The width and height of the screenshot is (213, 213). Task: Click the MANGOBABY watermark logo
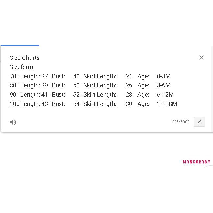pos(197,162)
